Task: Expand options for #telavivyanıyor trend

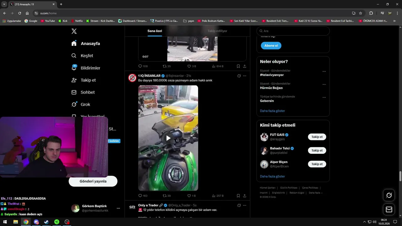Action: [x=324, y=72]
